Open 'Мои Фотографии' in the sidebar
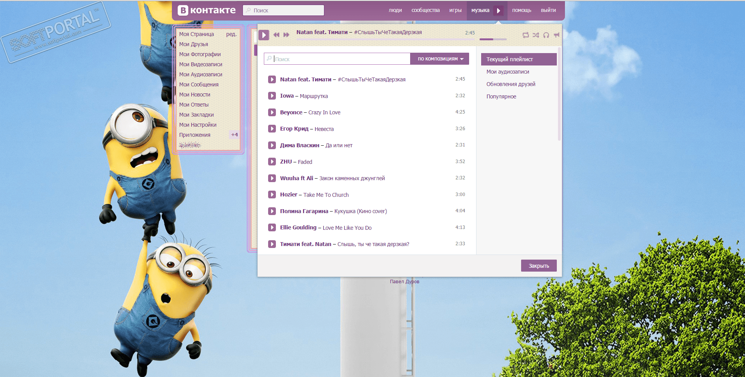Viewport: 745px width, 377px height. pyautogui.click(x=200, y=54)
